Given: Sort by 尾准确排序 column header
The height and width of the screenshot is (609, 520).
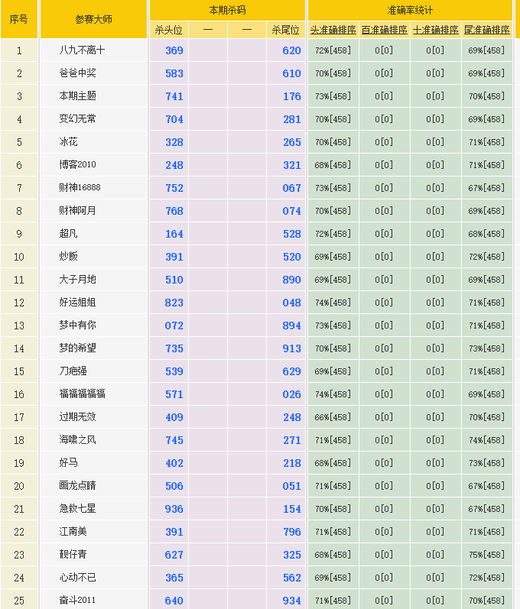Looking at the screenshot, I should 486,30.
